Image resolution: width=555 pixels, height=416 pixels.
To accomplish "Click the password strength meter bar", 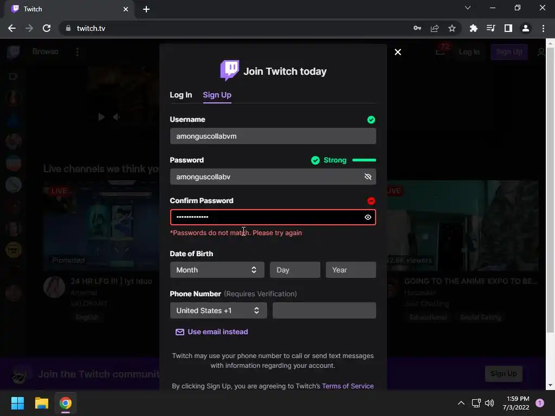I will point(364,160).
